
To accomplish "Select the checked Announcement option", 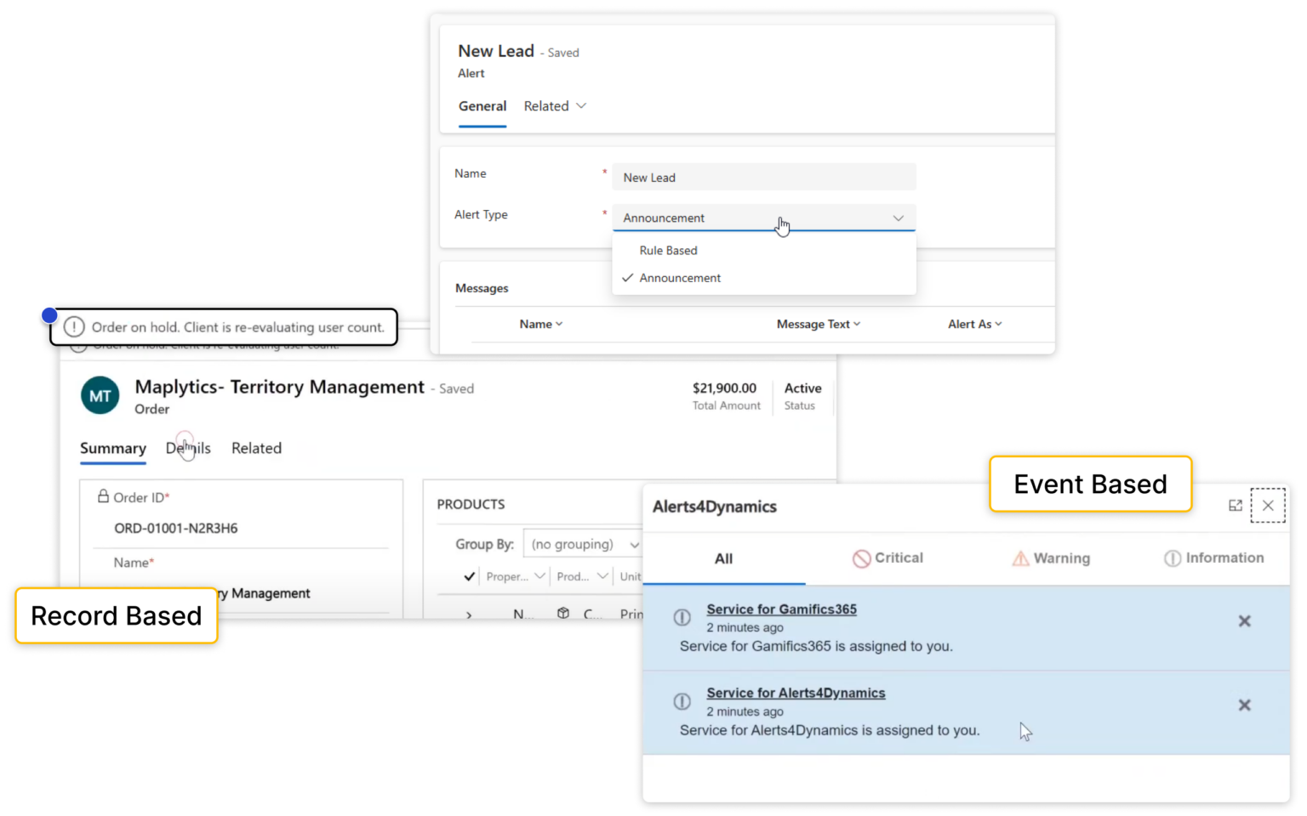I will [x=680, y=278].
